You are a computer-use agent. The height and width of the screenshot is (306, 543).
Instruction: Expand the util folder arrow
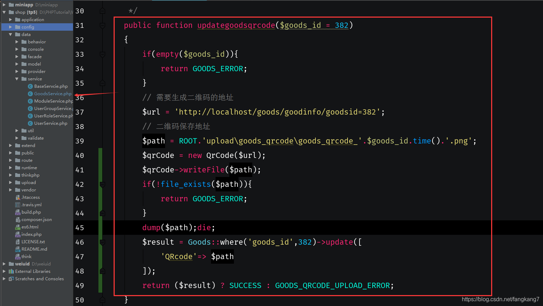(x=17, y=131)
